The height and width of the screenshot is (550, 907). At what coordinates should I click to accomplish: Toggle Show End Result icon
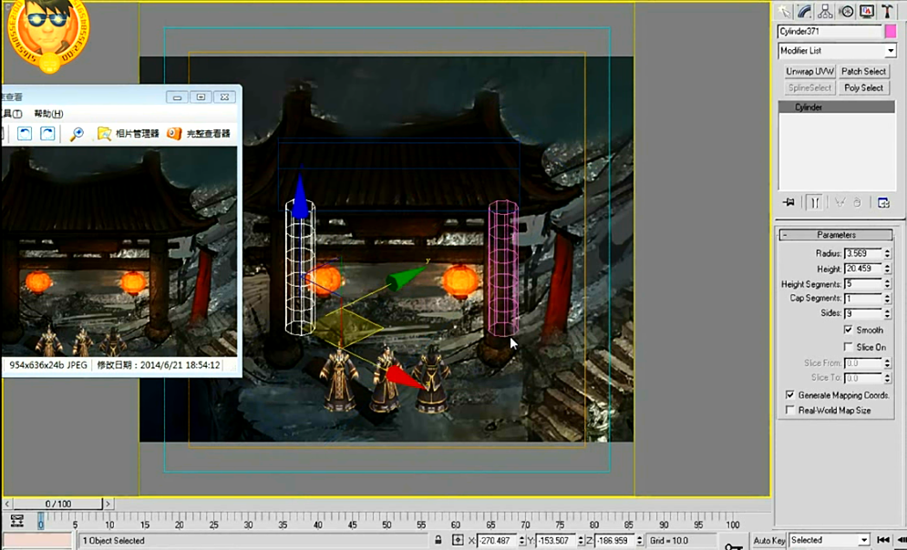(x=814, y=202)
